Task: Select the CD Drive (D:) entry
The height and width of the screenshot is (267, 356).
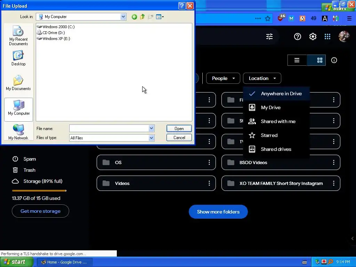Action: click(51, 33)
